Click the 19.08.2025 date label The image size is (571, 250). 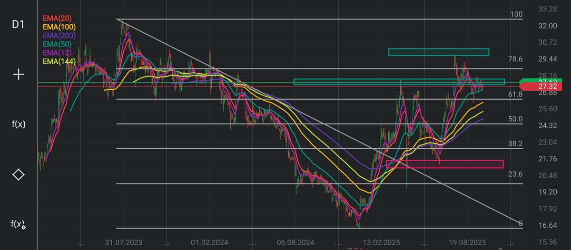[469, 242]
